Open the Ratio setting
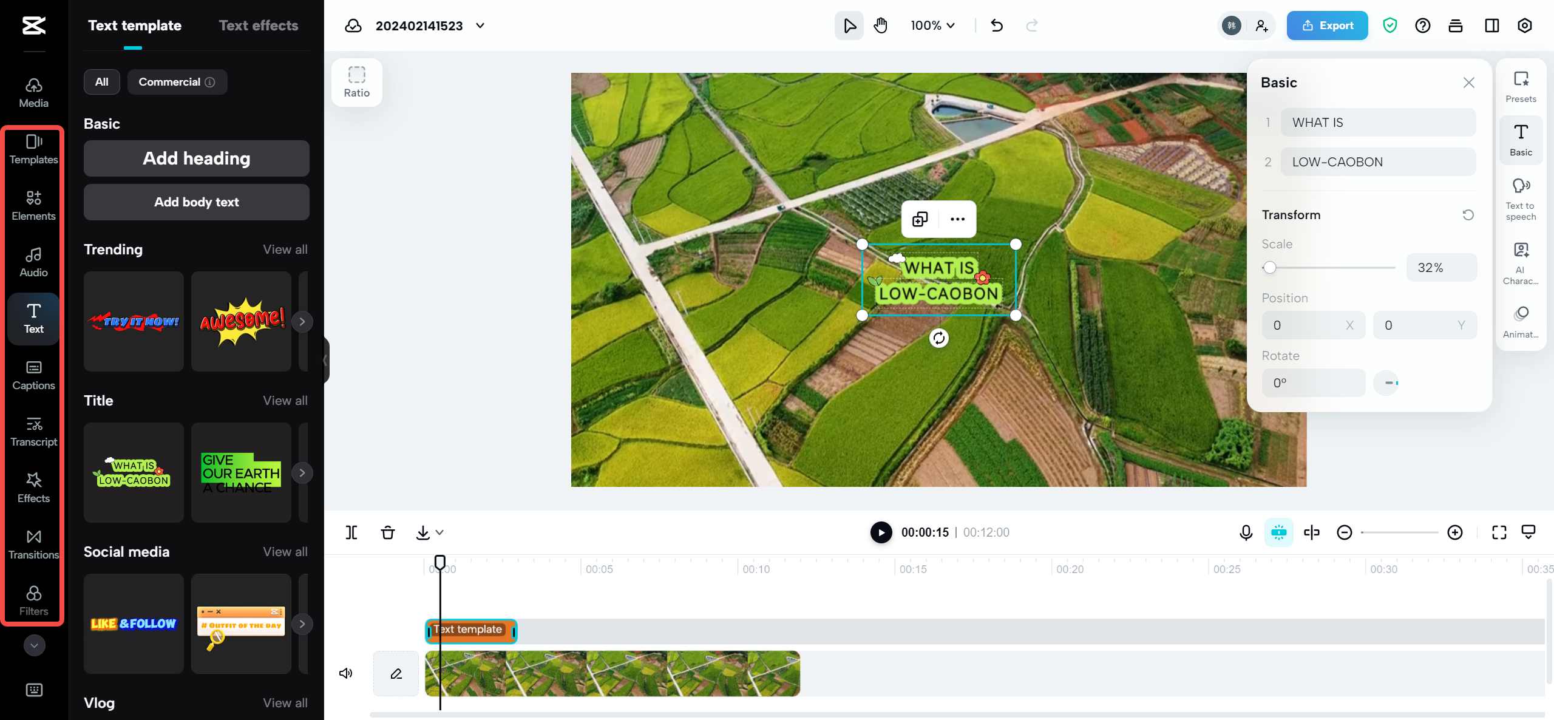Viewport: 1554px width, 720px height. [x=356, y=82]
